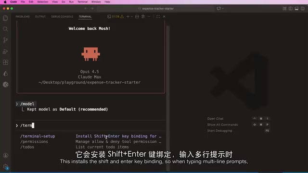Open the Run and Debug view
Viewport: 308px width, 173px height.
click(x=5, y=51)
